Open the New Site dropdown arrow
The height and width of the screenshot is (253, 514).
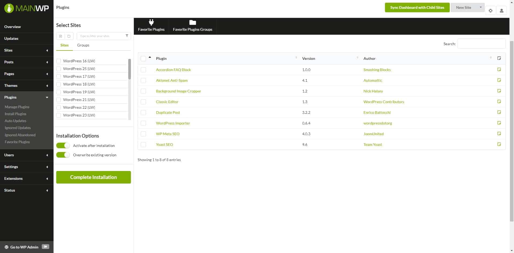pyautogui.click(x=481, y=7)
